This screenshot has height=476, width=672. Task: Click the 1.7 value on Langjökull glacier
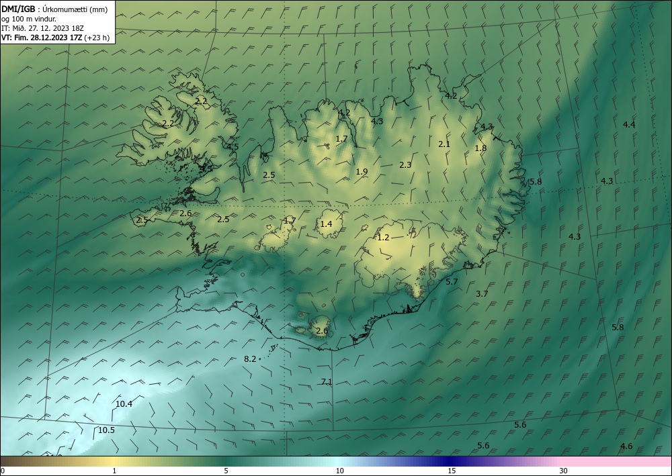290,221
